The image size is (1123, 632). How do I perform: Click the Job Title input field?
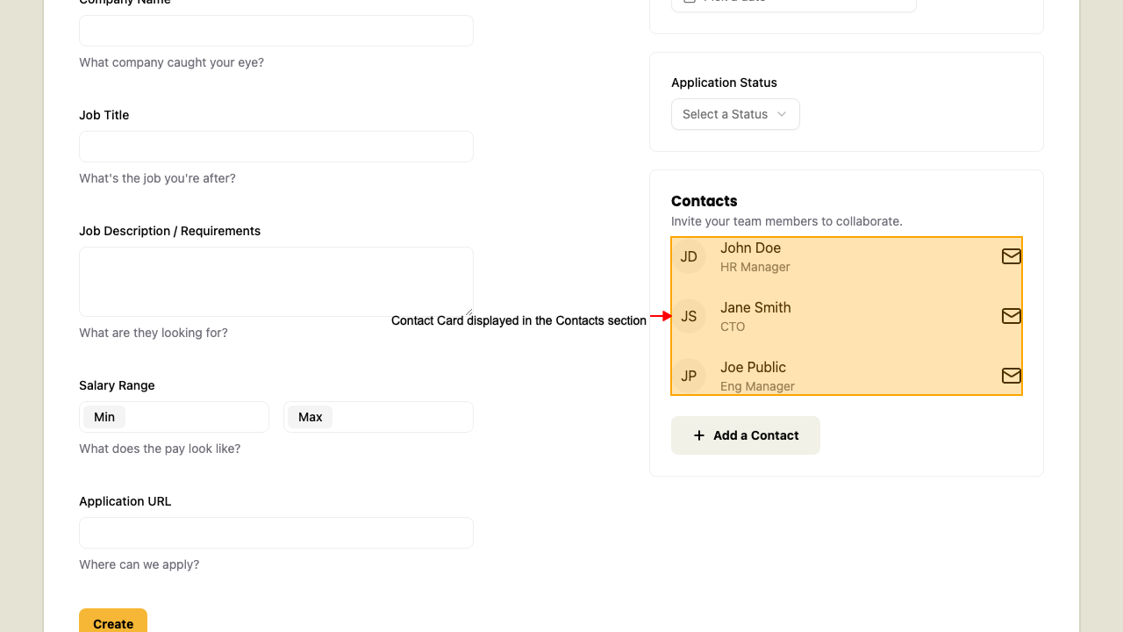click(275, 146)
